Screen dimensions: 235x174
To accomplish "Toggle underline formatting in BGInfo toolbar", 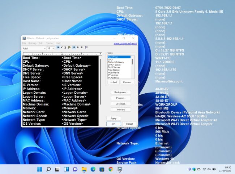I will 65,48.
